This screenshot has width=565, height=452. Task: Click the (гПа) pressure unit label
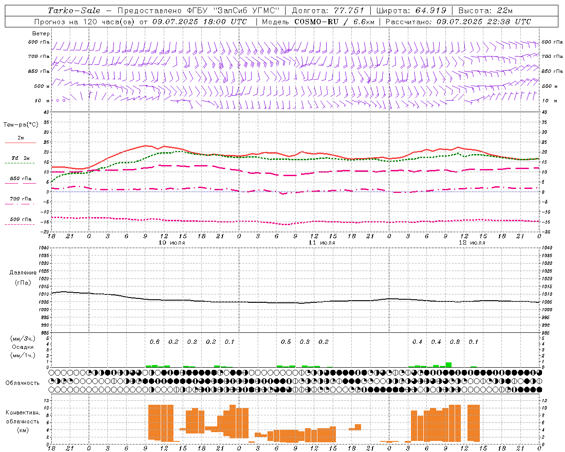[x=23, y=283]
